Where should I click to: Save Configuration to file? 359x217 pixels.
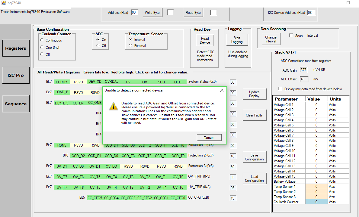pyautogui.click(x=254, y=157)
